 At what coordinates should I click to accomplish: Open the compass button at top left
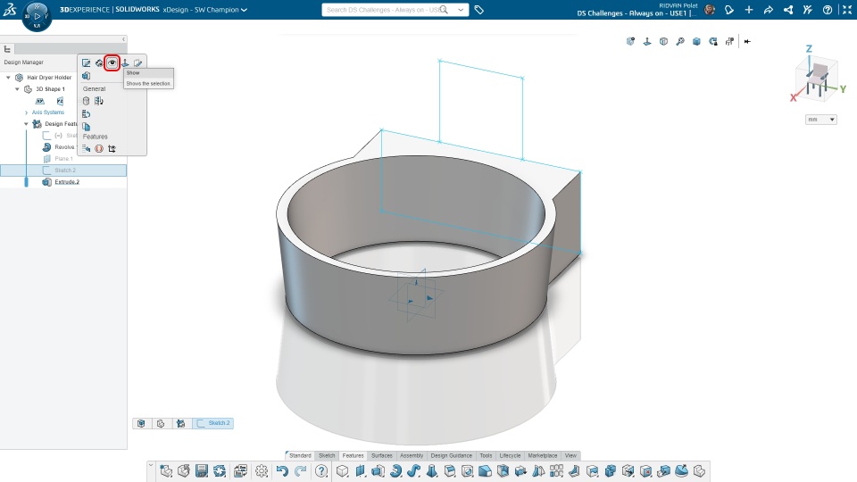point(37,16)
